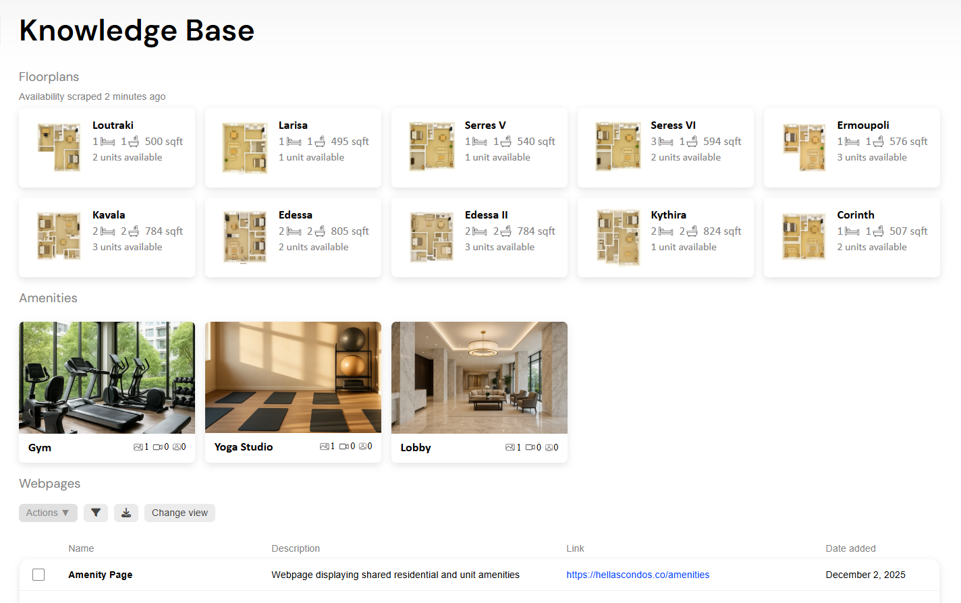Click the download icon button
The width and height of the screenshot is (961, 603).
tap(126, 513)
